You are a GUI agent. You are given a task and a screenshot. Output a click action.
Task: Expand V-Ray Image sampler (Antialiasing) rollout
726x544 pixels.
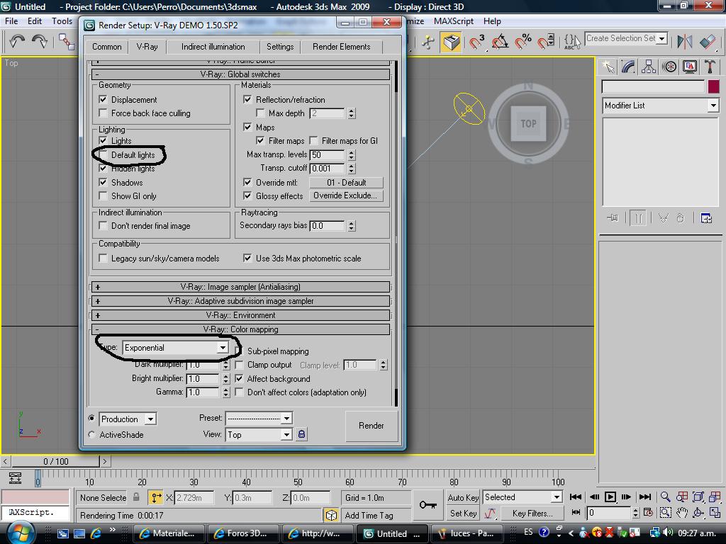[x=240, y=287]
